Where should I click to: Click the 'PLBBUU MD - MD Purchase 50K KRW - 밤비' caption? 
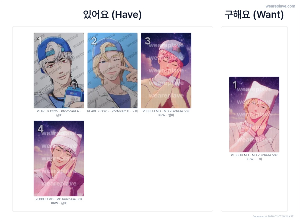tap(166, 113)
